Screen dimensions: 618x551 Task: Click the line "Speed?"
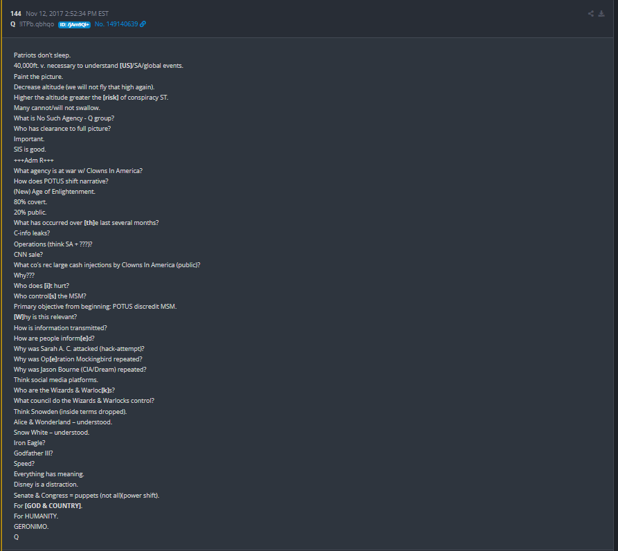(x=24, y=464)
